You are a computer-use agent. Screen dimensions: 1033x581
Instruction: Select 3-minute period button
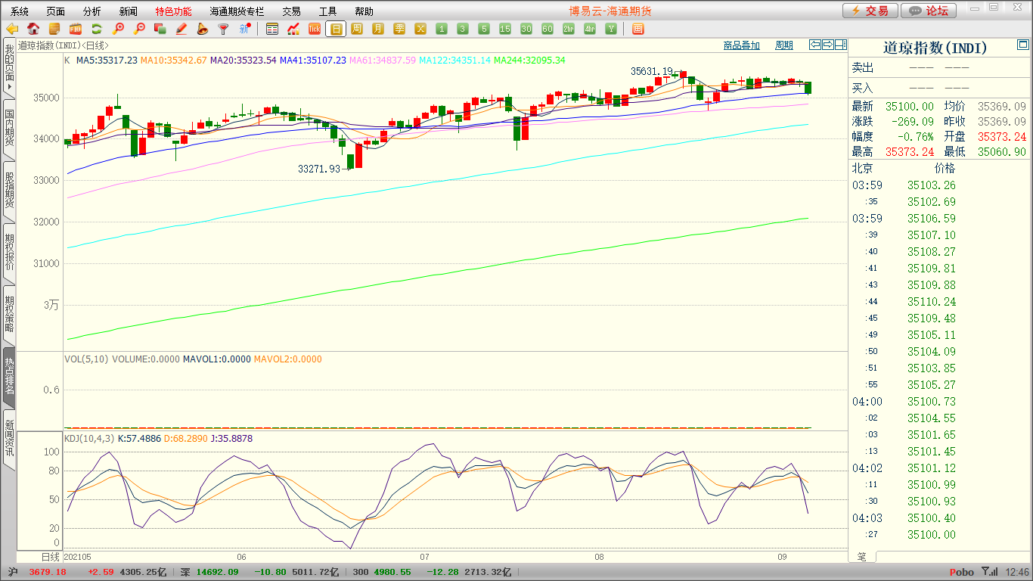tap(463, 29)
